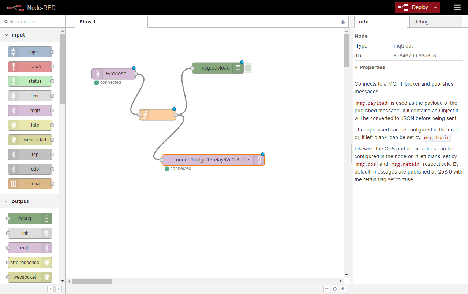This screenshot has height=294, width=468.
Task: Click the palette vertical scrollbar thumb
Action: pyautogui.click(x=62, y=70)
